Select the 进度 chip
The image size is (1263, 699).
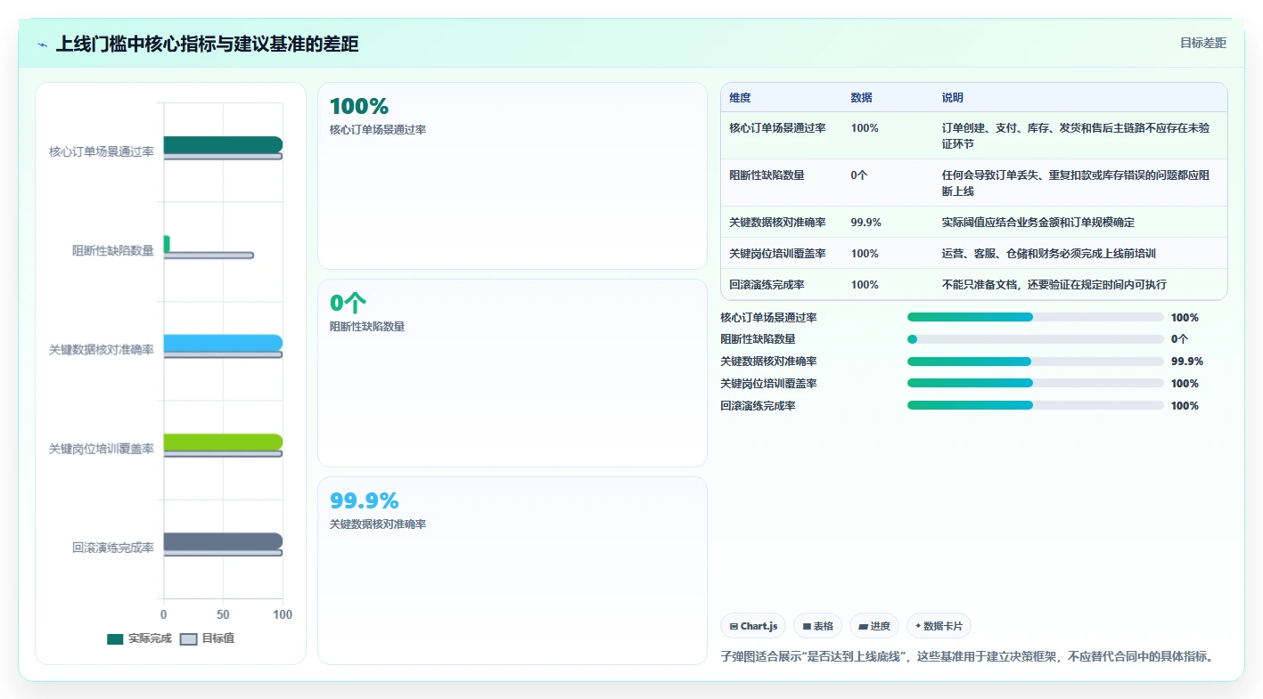coord(874,626)
